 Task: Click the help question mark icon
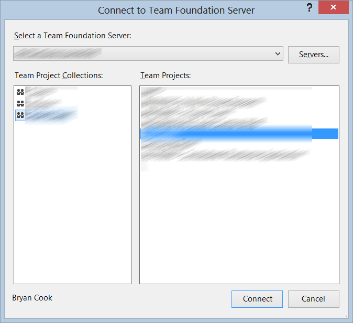(310, 8)
